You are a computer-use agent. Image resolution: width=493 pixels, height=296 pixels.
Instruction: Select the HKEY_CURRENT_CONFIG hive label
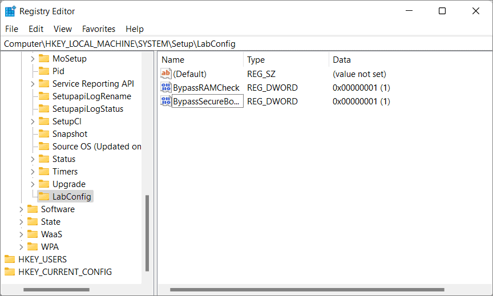65,272
